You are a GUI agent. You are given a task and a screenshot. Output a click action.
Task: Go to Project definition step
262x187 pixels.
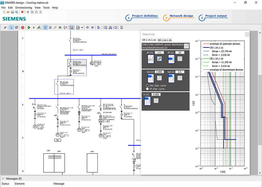coord(145,16)
